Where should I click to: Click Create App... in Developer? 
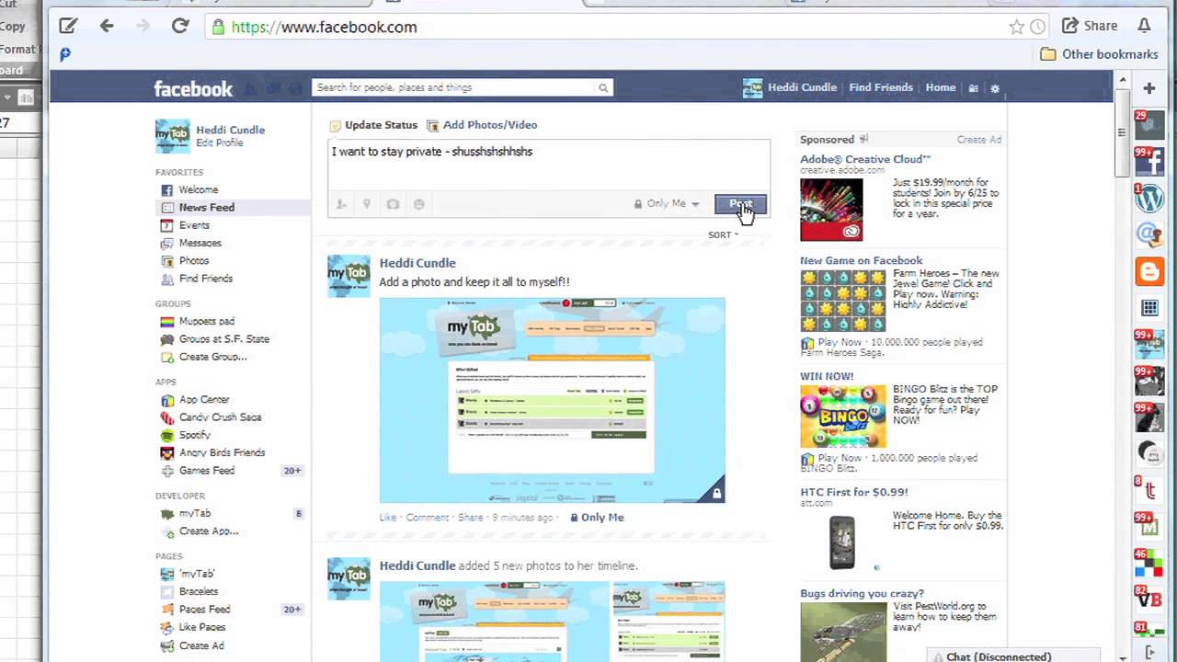click(209, 531)
